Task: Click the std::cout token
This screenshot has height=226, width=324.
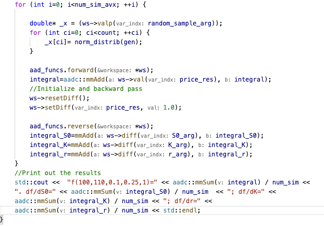Action: click(x=31, y=182)
